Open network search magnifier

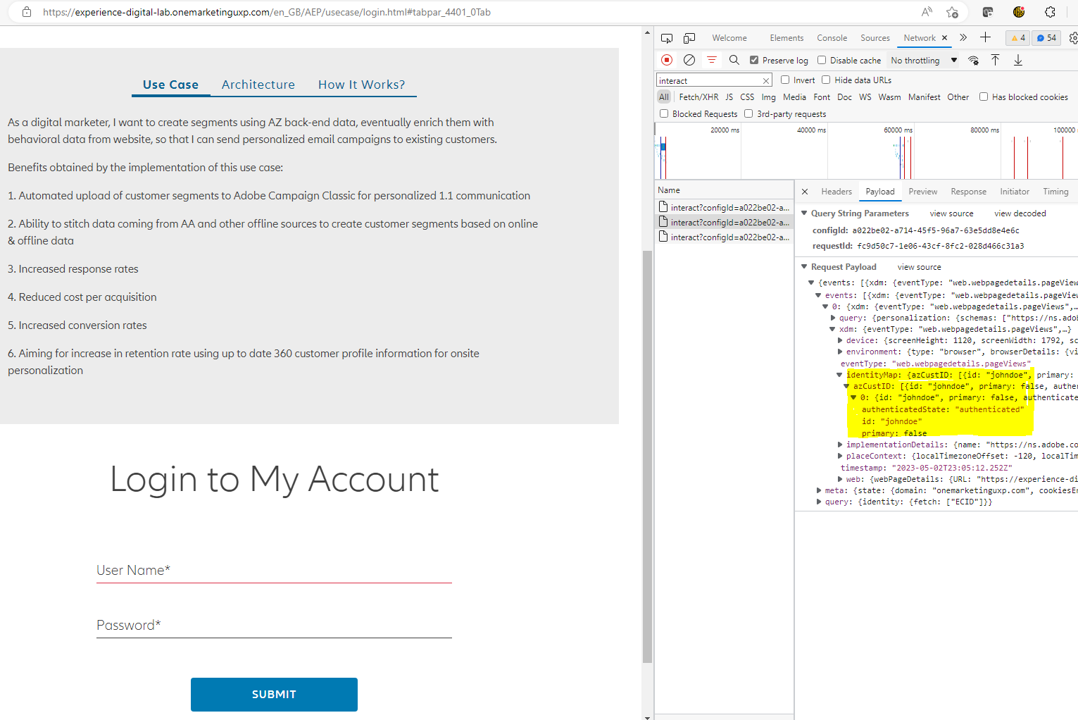point(734,60)
